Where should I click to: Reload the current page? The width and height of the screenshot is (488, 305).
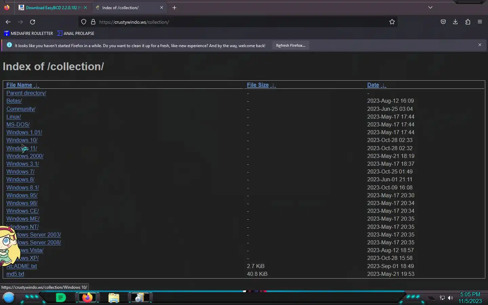coord(33,22)
